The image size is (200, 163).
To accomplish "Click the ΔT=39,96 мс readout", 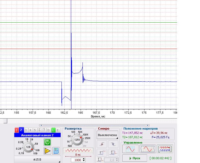I will coord(159,133).
